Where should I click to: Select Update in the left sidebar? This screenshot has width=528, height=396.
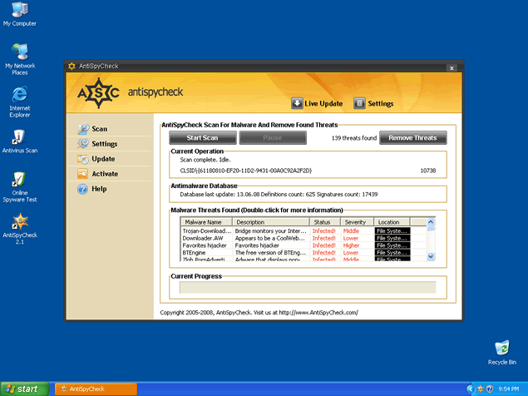point(102,159)
